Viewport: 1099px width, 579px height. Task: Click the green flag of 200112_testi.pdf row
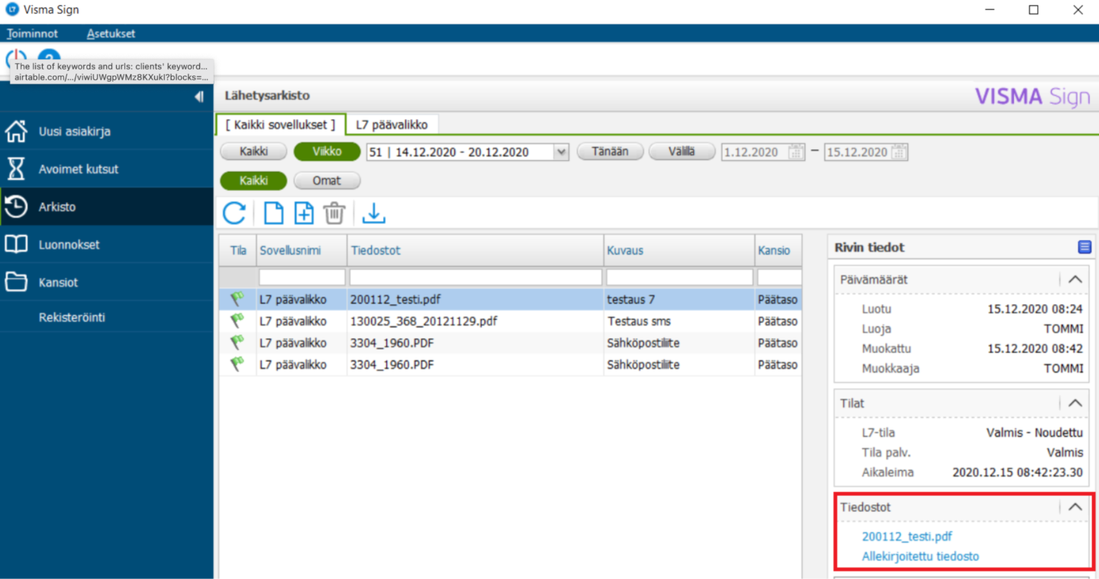click(238, 300)
